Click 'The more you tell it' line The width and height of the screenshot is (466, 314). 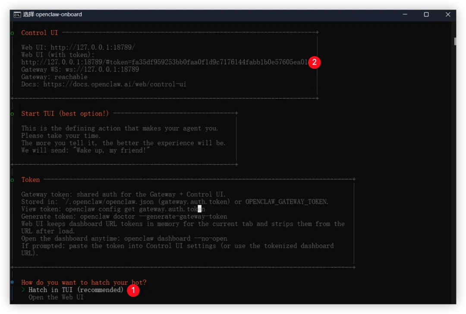click(x=123, y=143)
